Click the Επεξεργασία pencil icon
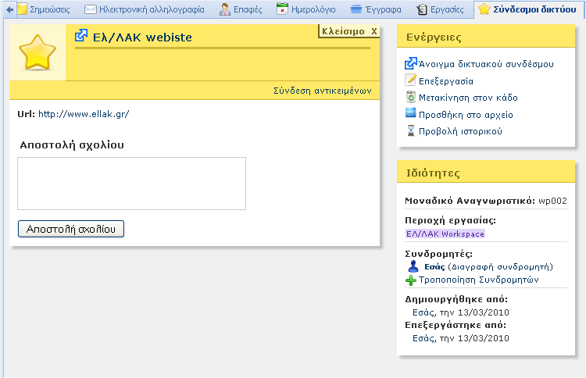The height and width of the screenshot is (378, 586). tap(411, 80)
